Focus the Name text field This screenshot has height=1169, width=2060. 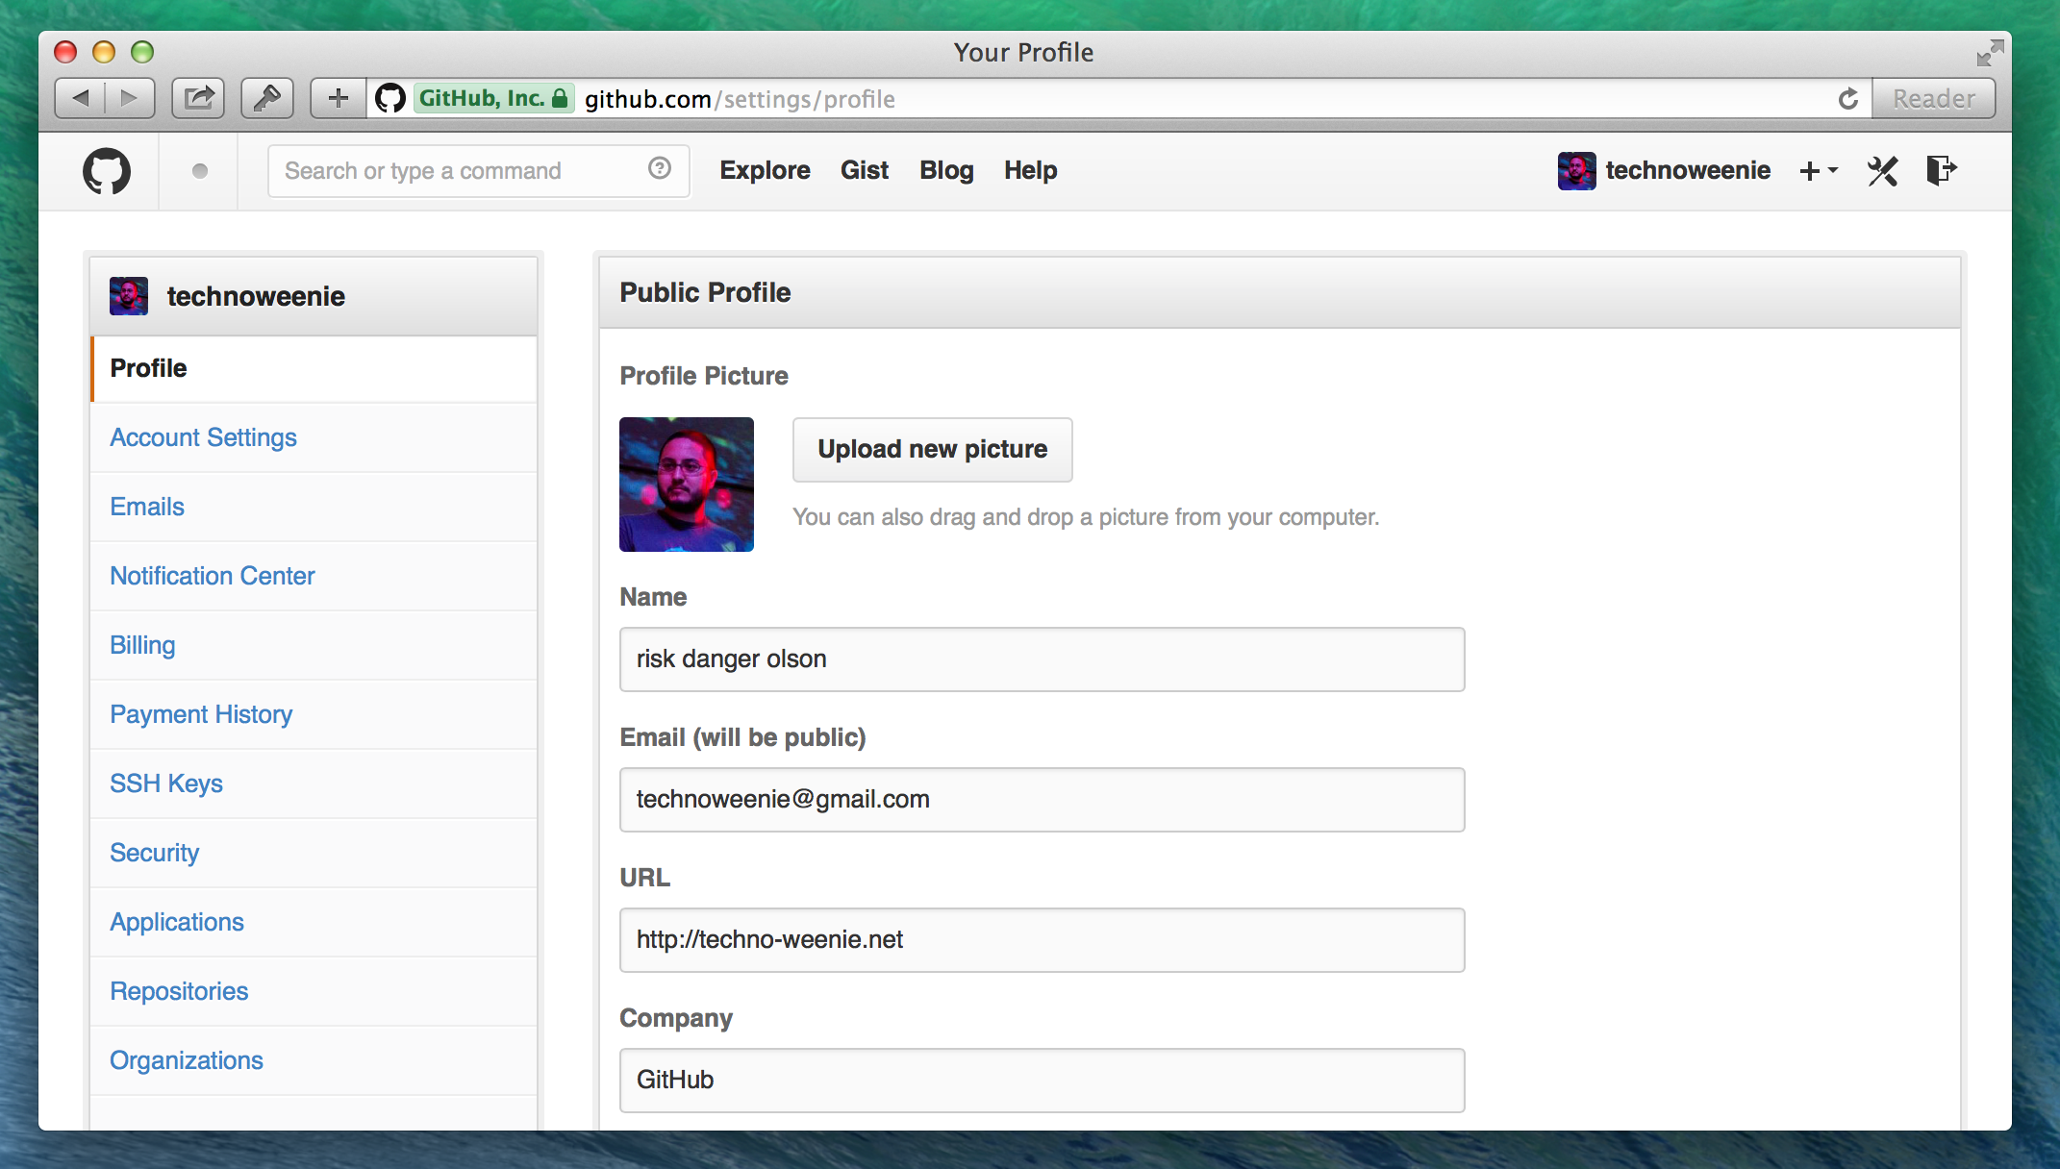pos(1042,659)
